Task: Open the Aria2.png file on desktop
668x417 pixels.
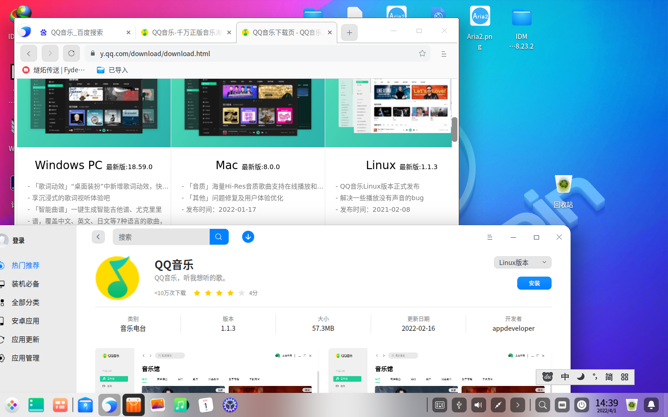Action: point(480,28)
